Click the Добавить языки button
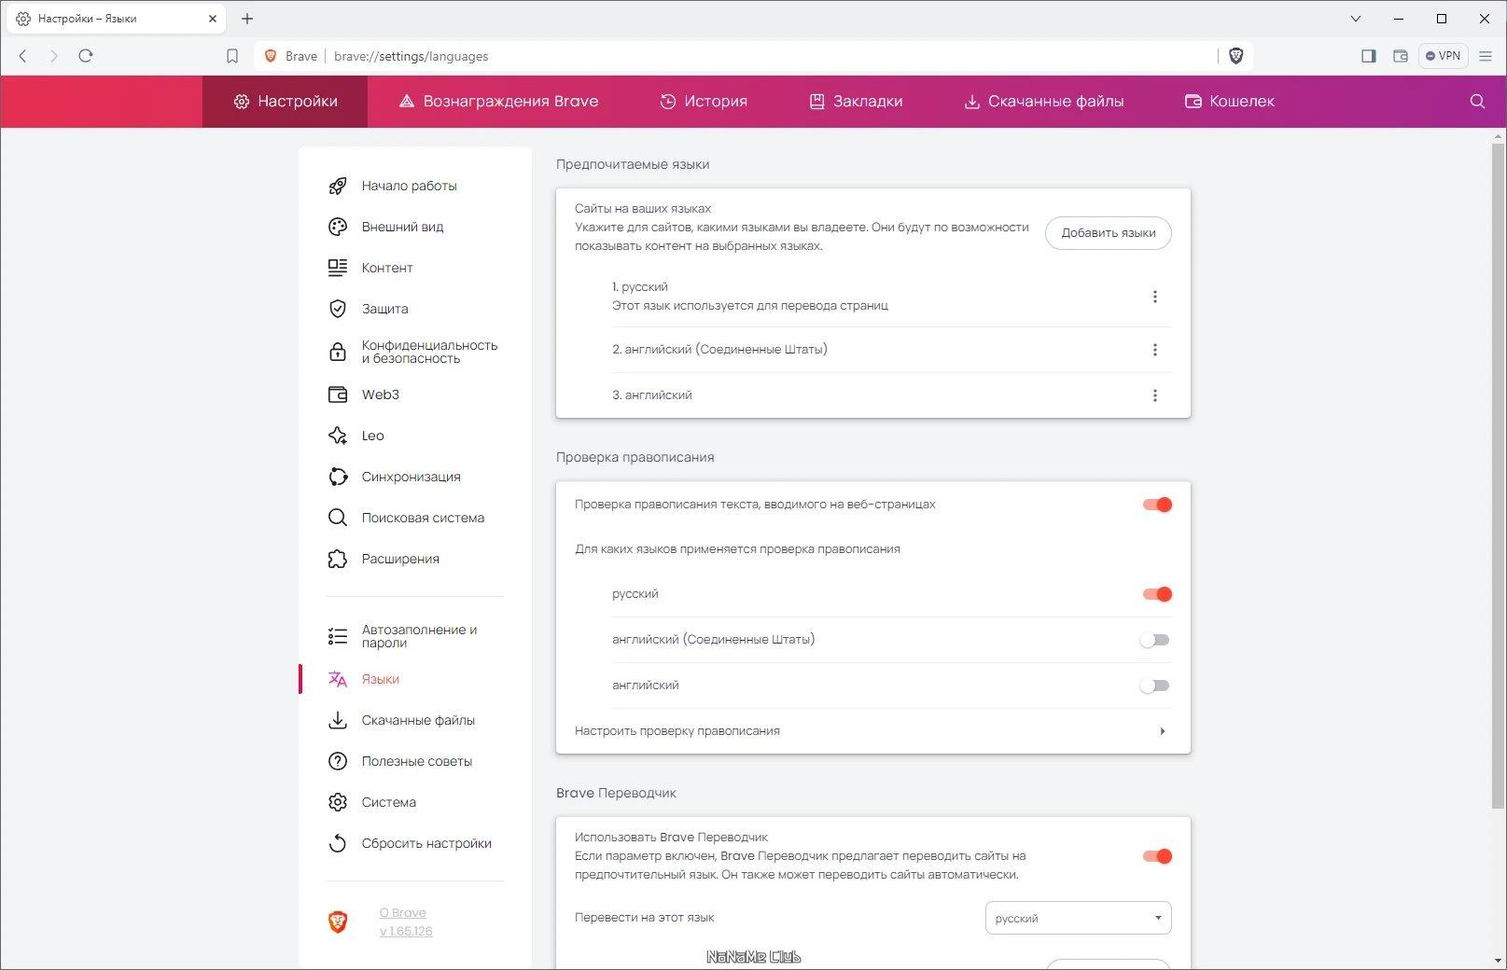 click(1109, 233)
